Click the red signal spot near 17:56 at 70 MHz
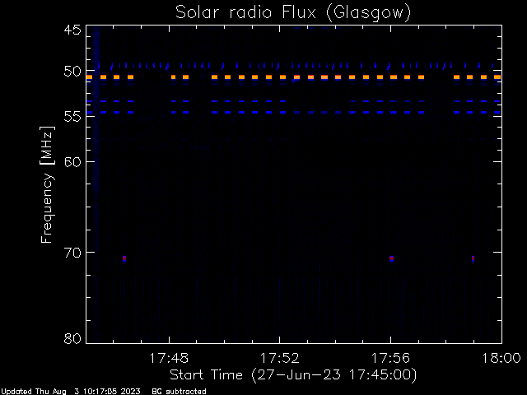The image size is (527, 395). point(392,258)
